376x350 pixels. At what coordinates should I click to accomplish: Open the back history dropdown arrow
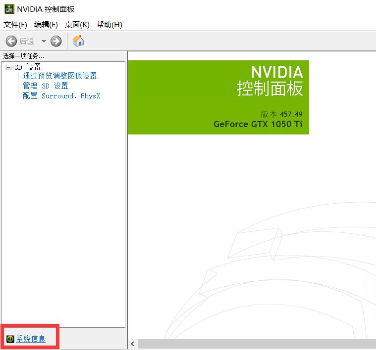coord(44,41)
